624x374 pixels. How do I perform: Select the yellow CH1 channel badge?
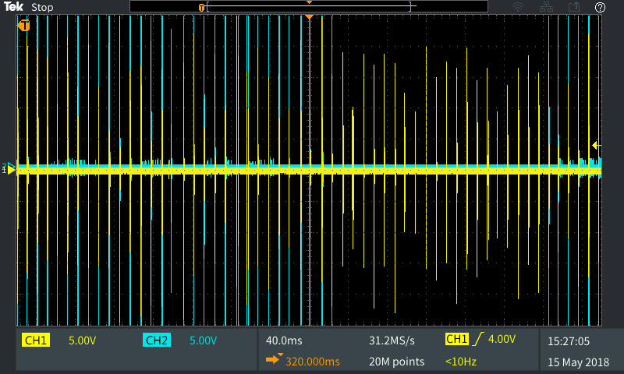[36, 340]
